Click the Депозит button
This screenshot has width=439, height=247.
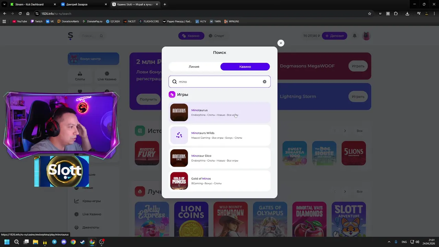334,36
